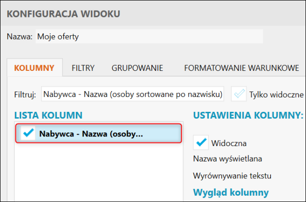Click the Tylko widoczne label text
The image size is (306, 202).
pos(276,95)
